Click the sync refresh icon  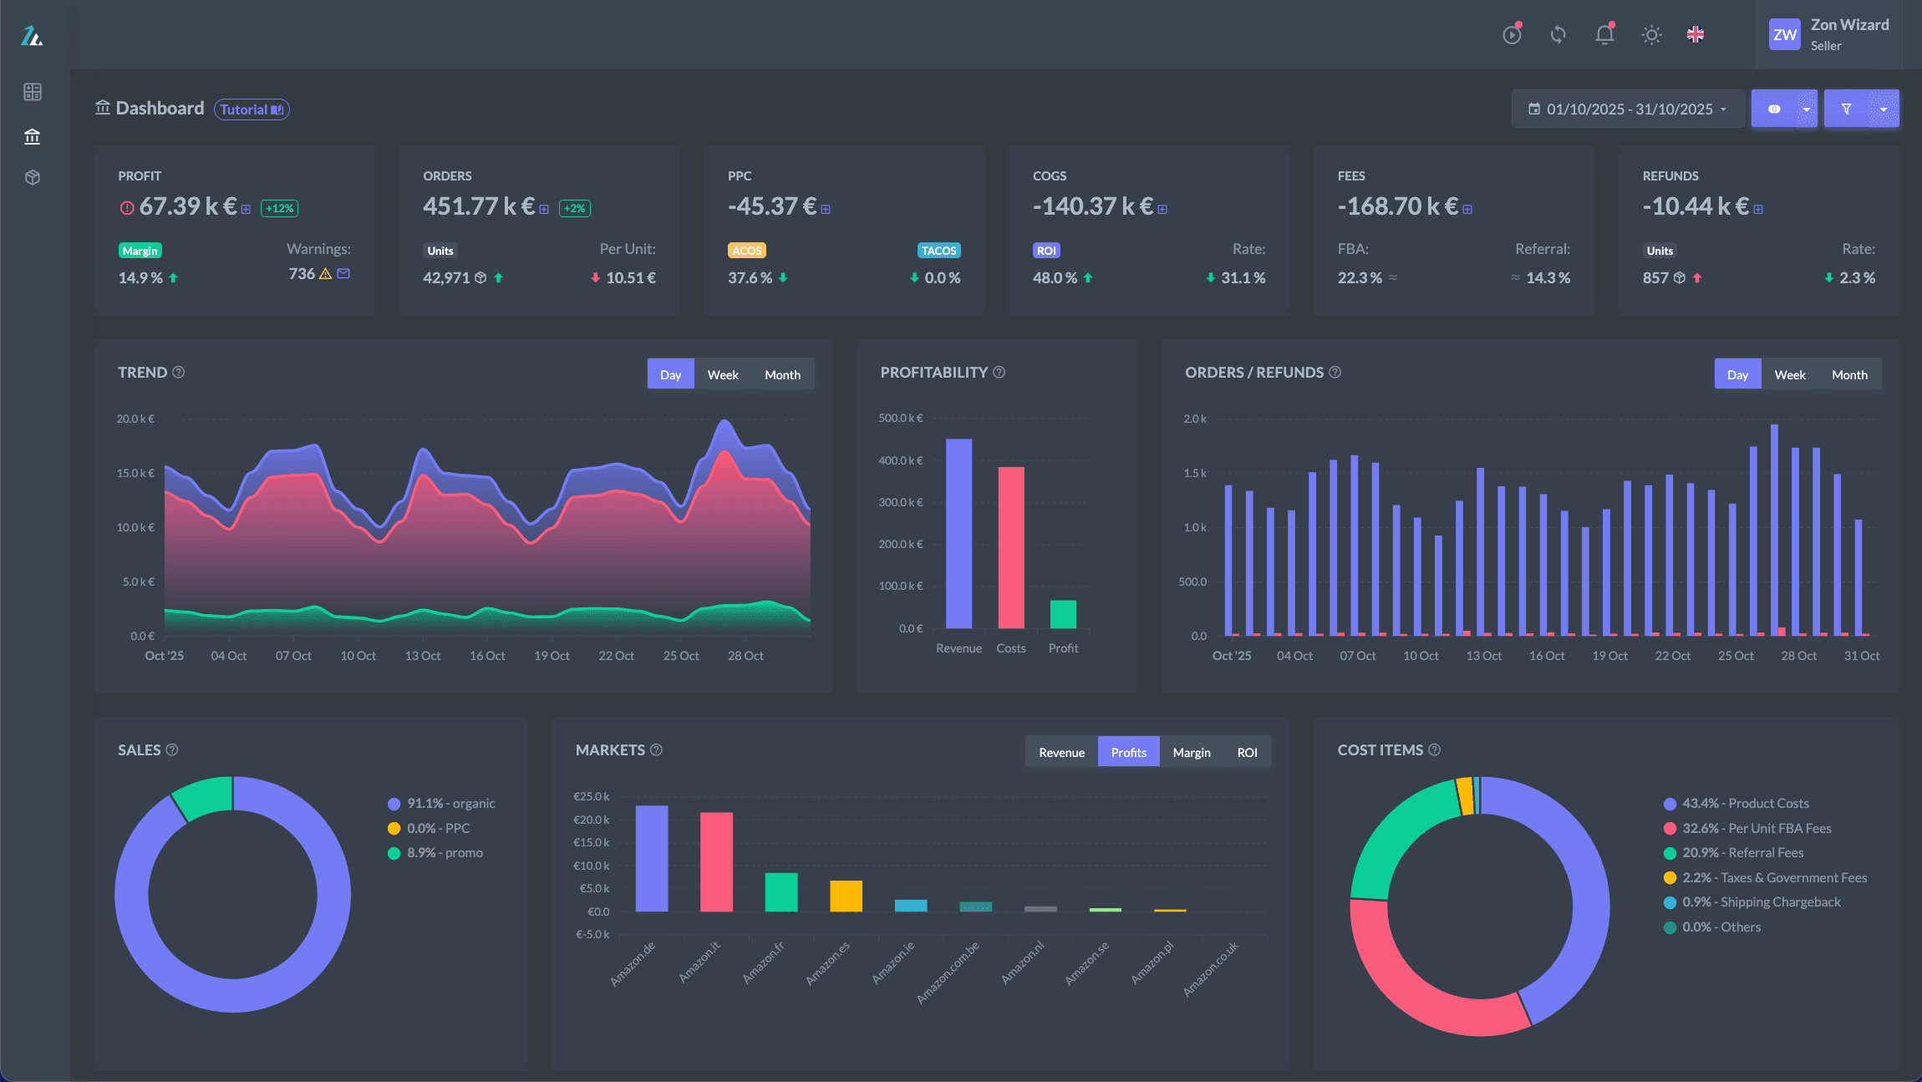pos(1558,34)
